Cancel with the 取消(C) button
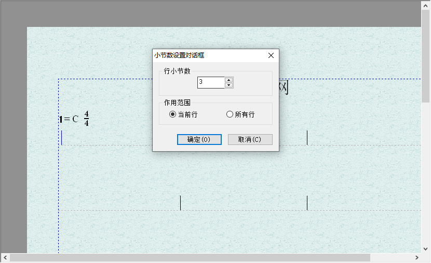The height and width of the screenshot is (263, 431). 250,139
